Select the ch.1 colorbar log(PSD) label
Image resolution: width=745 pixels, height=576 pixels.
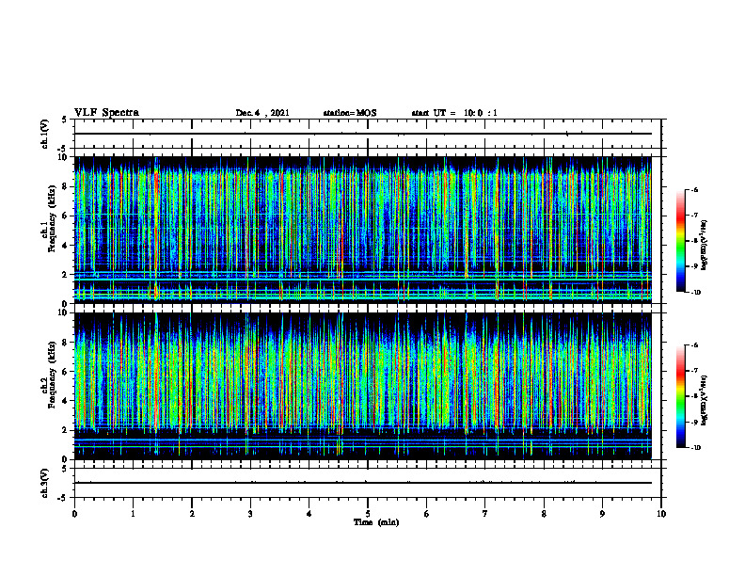pyautogui.click(x=705, y=246)
